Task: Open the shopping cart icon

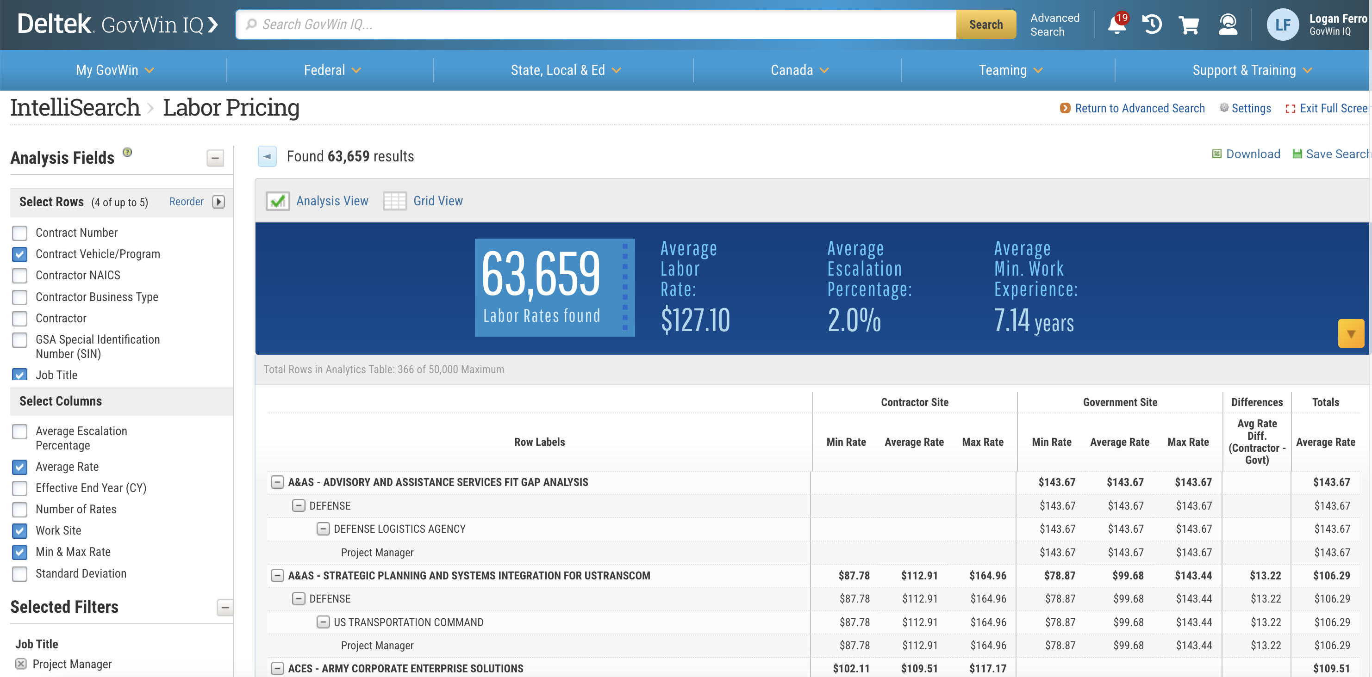Action: pyautogui.click(x=1188, y=25)
